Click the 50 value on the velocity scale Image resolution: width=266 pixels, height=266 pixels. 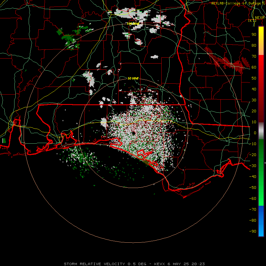254,78
